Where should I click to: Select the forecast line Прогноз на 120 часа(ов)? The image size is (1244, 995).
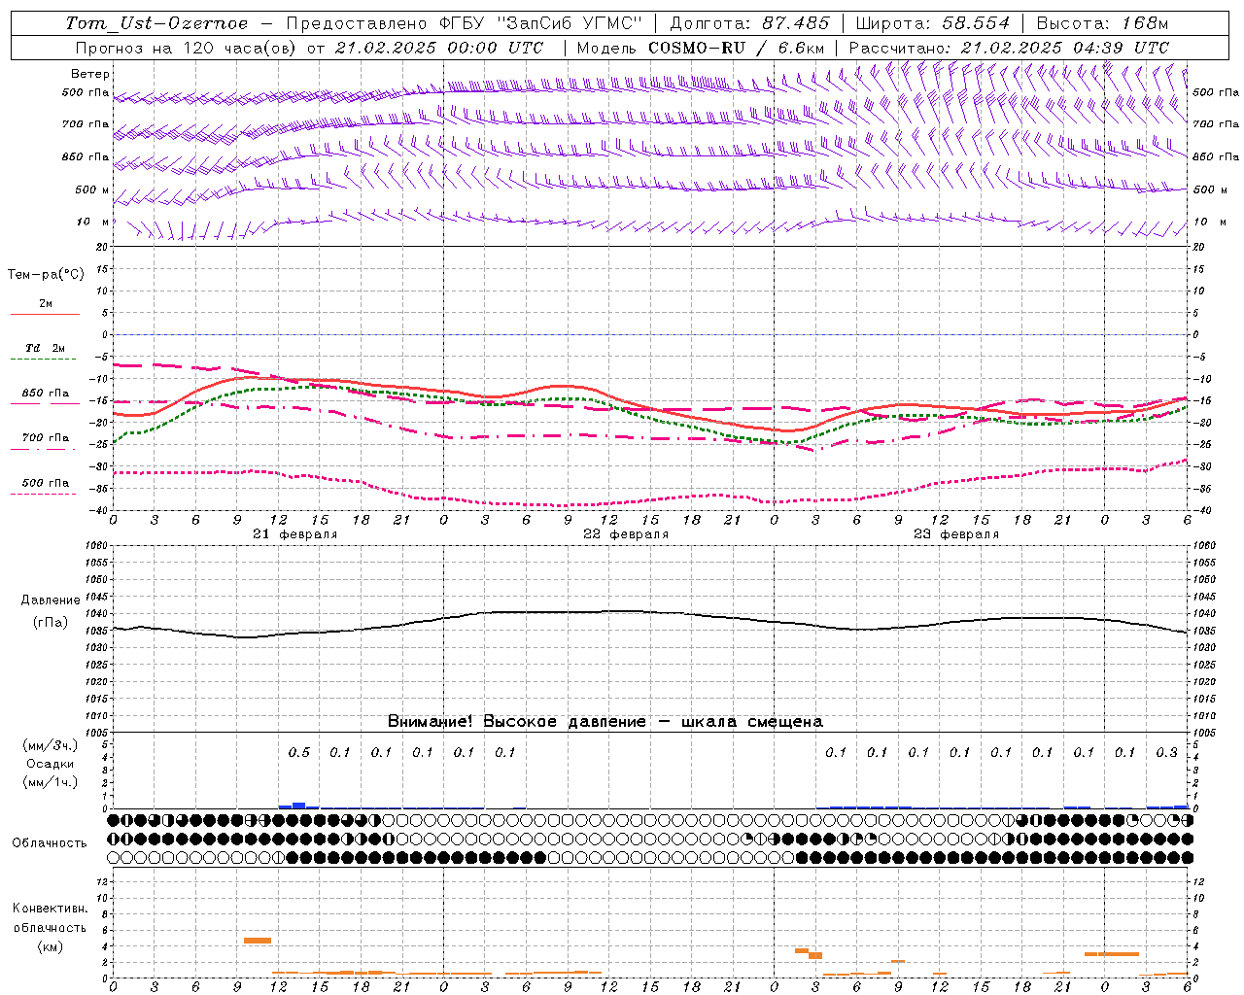tap(187, 48)
